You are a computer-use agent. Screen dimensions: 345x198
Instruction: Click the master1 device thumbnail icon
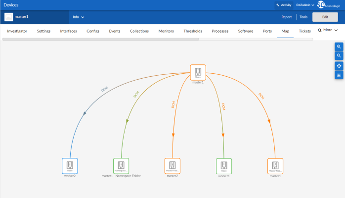[9, 17]
